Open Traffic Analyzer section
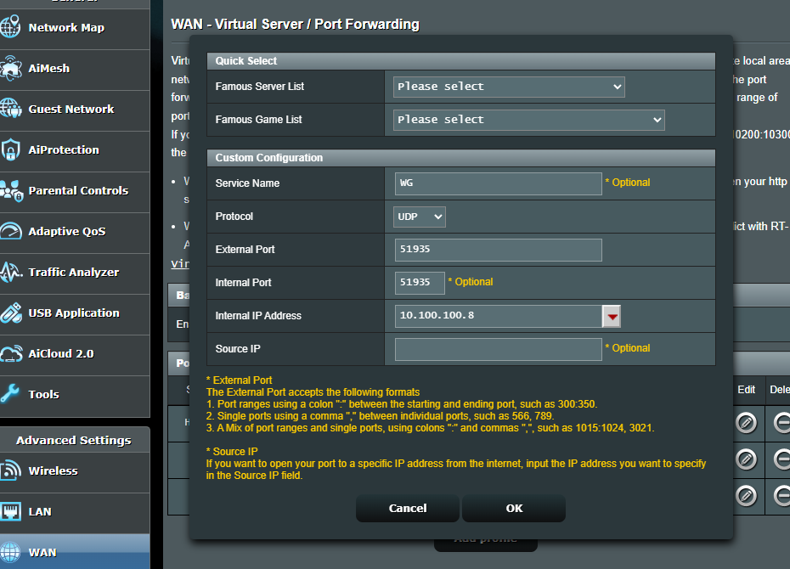Viewport: 790px width, 569px height. pos(75,273)
